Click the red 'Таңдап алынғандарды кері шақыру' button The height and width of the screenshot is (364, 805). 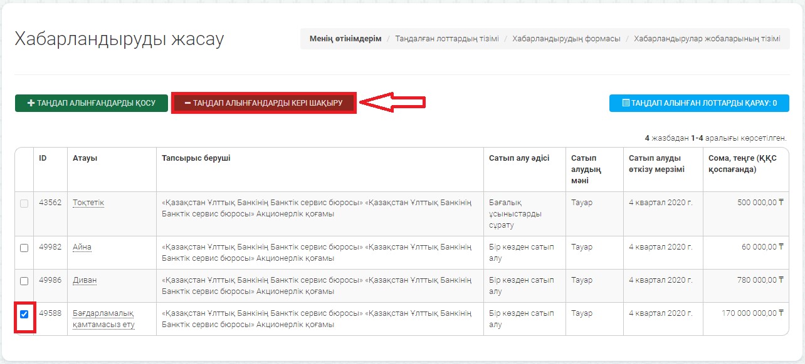(x=263, y=103)
